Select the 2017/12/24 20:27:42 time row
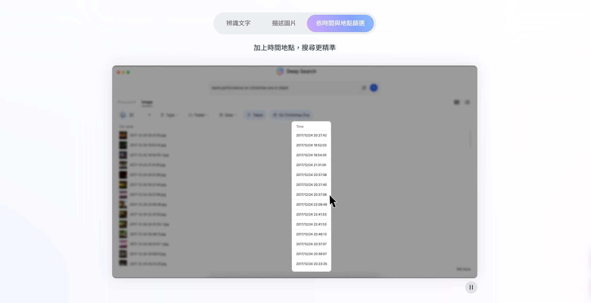 tap(311, 135)
